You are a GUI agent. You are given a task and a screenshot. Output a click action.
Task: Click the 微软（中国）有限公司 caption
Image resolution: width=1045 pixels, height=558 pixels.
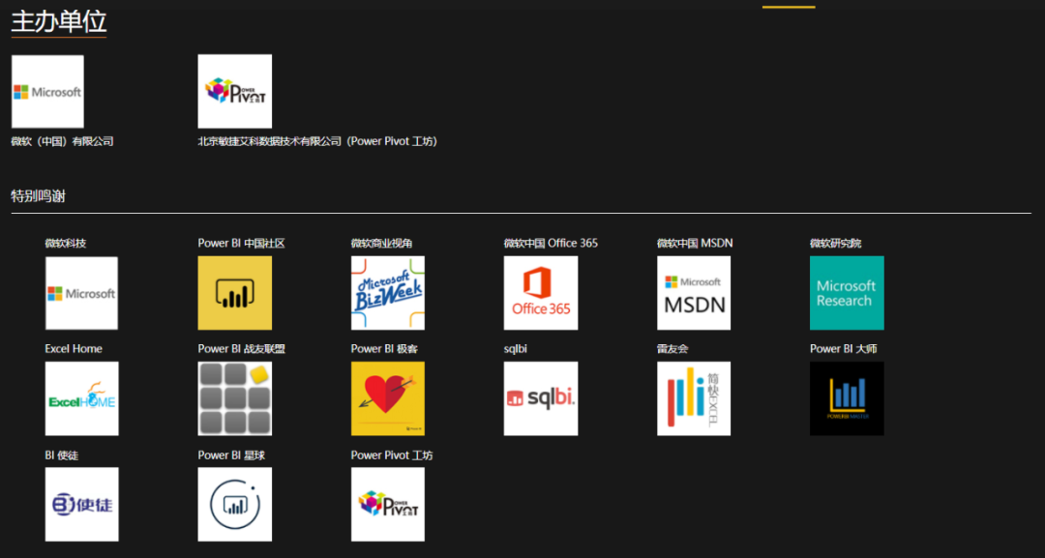(62, 141)
